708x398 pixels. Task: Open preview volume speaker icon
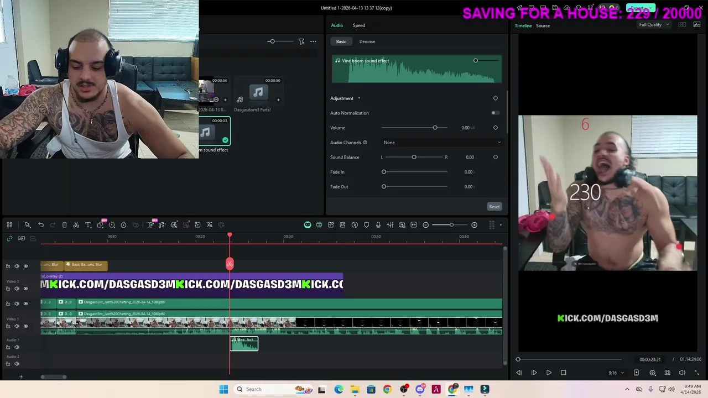pyautogui.click(x=682, y=373)
